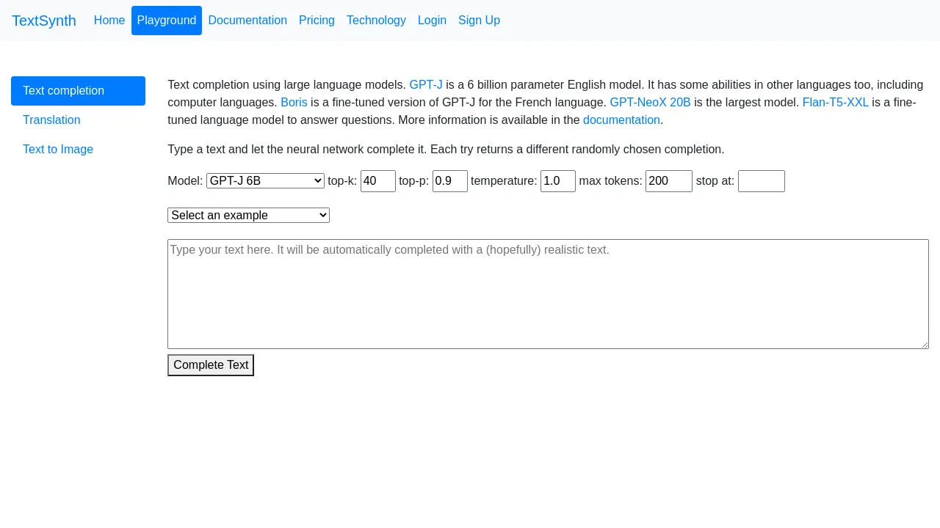Image resolution: width=940 pixels, height=528 pixels.
Task: Click the Sign Up link
Action: point(479,21)
